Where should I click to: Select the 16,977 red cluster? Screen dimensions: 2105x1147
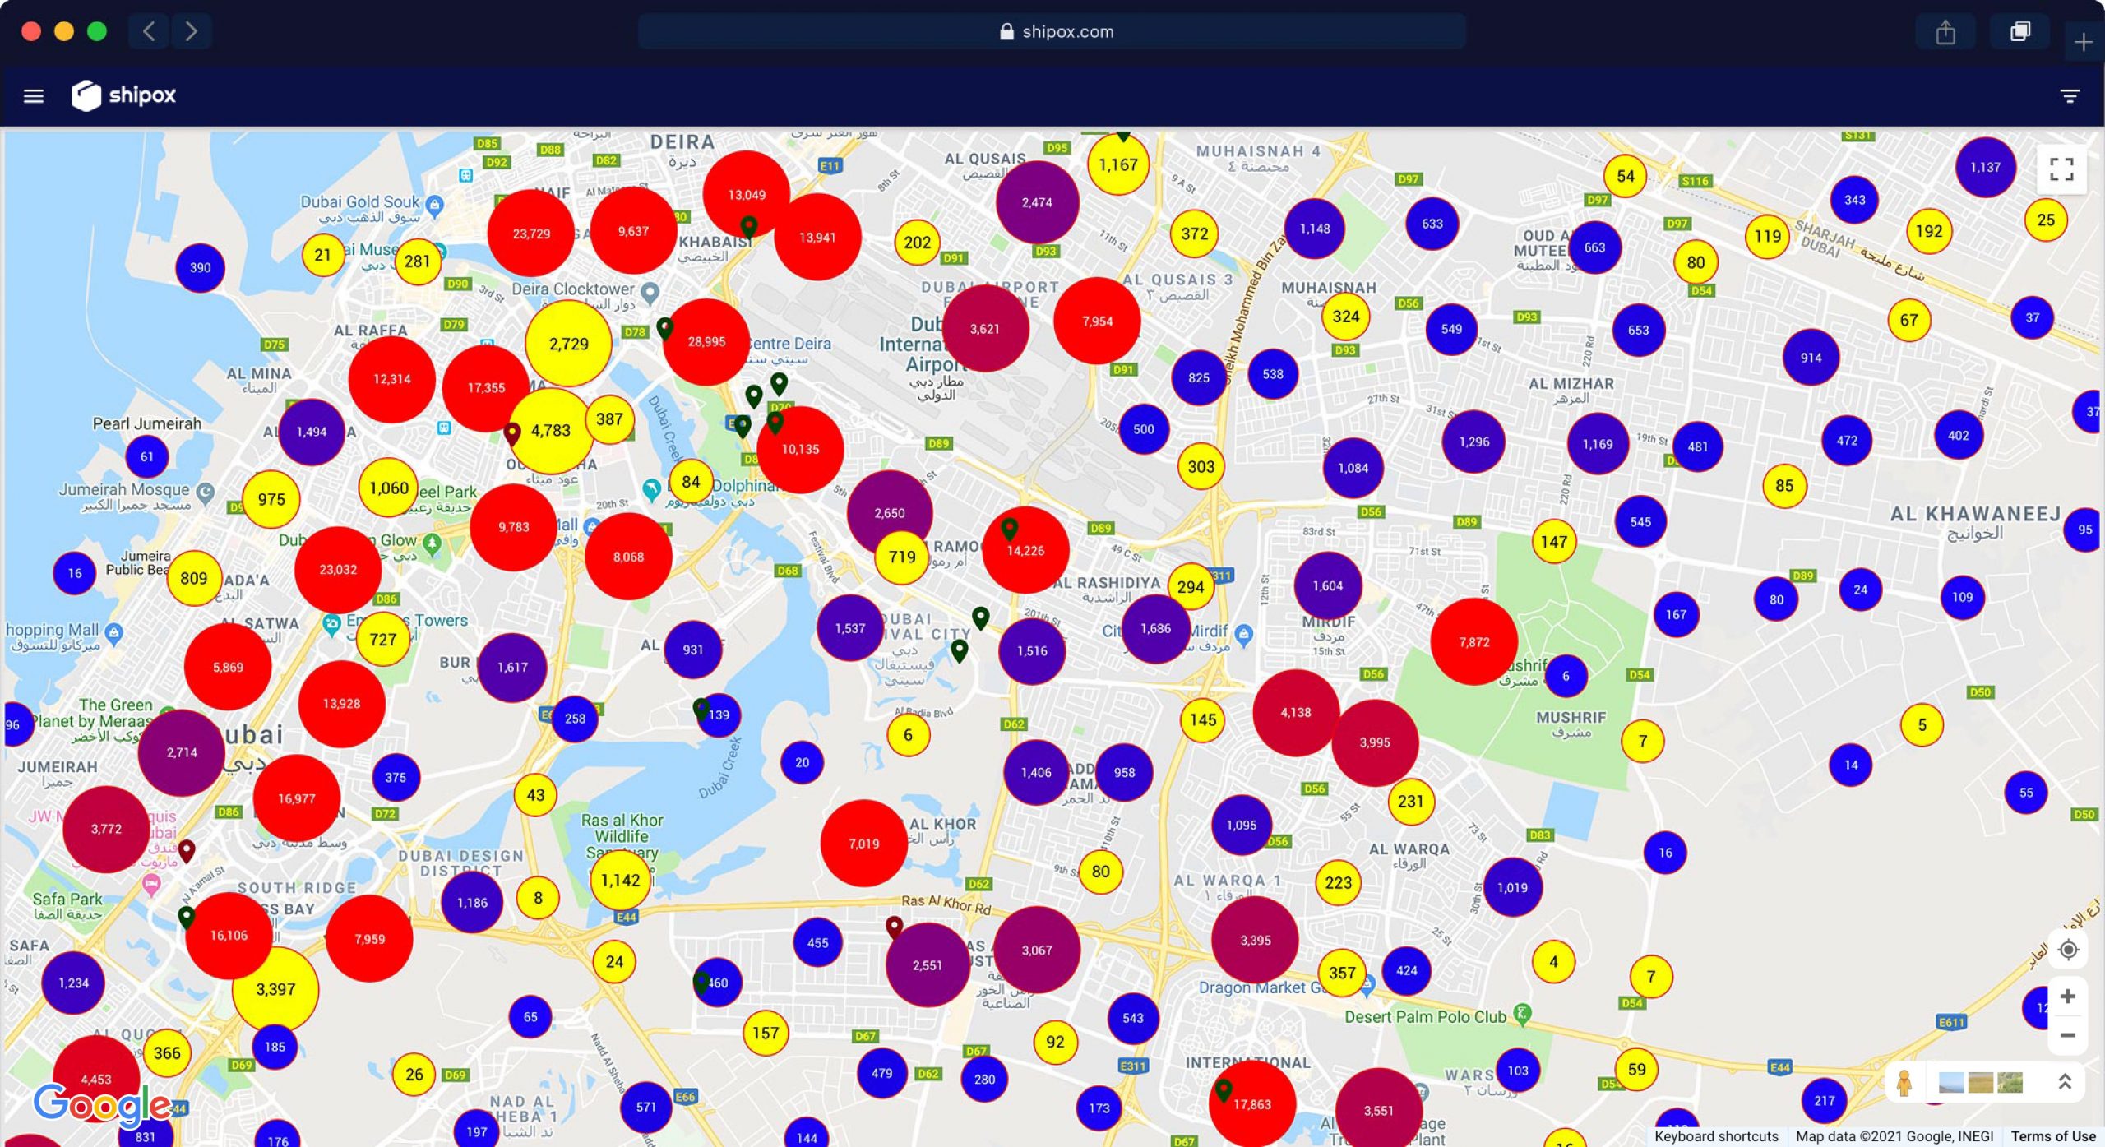coord(297,798)
